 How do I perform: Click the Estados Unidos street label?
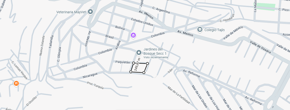(142, 22)
